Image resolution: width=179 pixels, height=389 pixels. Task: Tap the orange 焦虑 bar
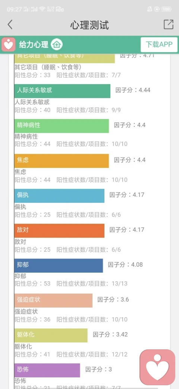point(62,161)
